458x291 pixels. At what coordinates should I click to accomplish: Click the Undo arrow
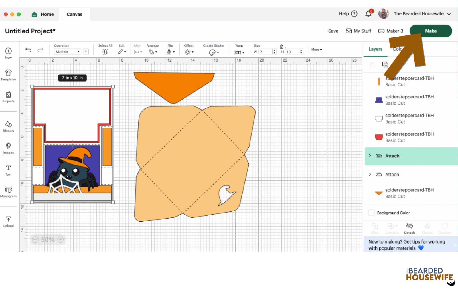tap(28, 50)
